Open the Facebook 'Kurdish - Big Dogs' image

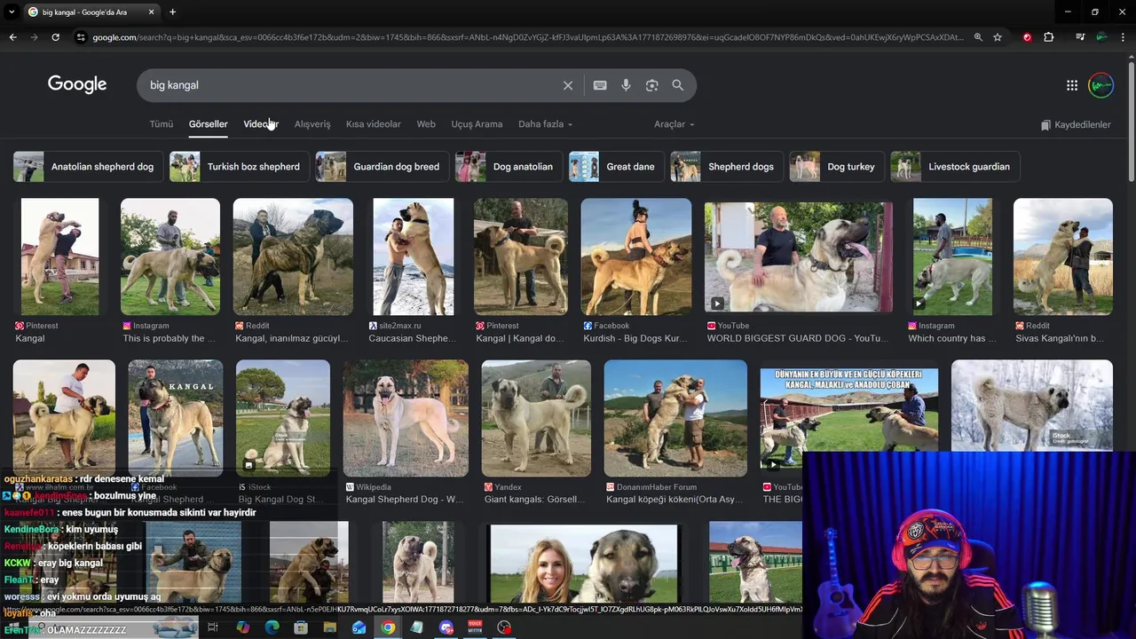(636, 256)
